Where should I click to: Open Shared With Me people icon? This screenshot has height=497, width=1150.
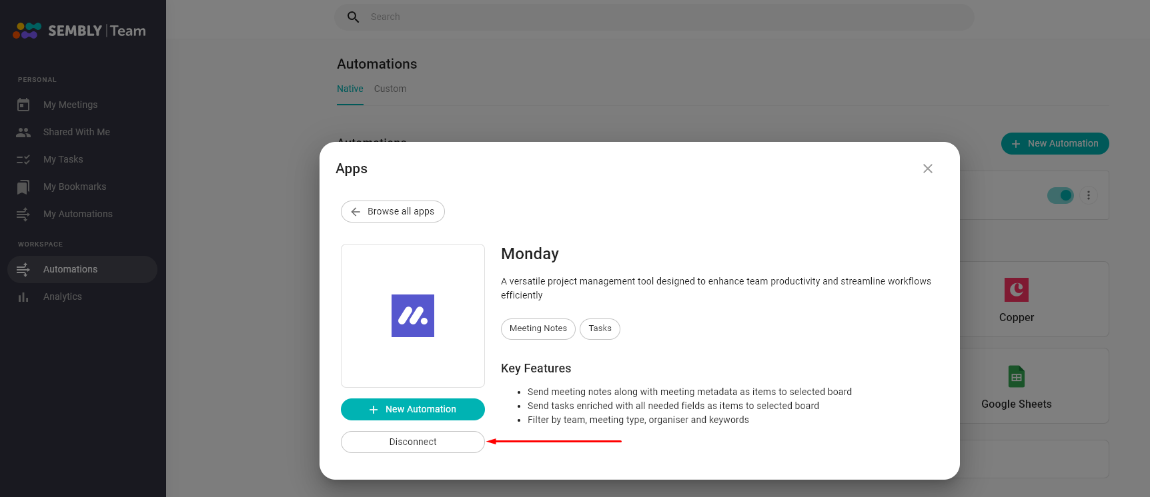point(23,132)
